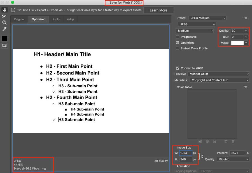Uncheck the Optimized checkbox

(178, 43)
